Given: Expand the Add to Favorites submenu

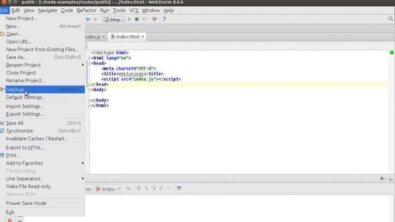Looking at the screenshot, I should 43,163.
